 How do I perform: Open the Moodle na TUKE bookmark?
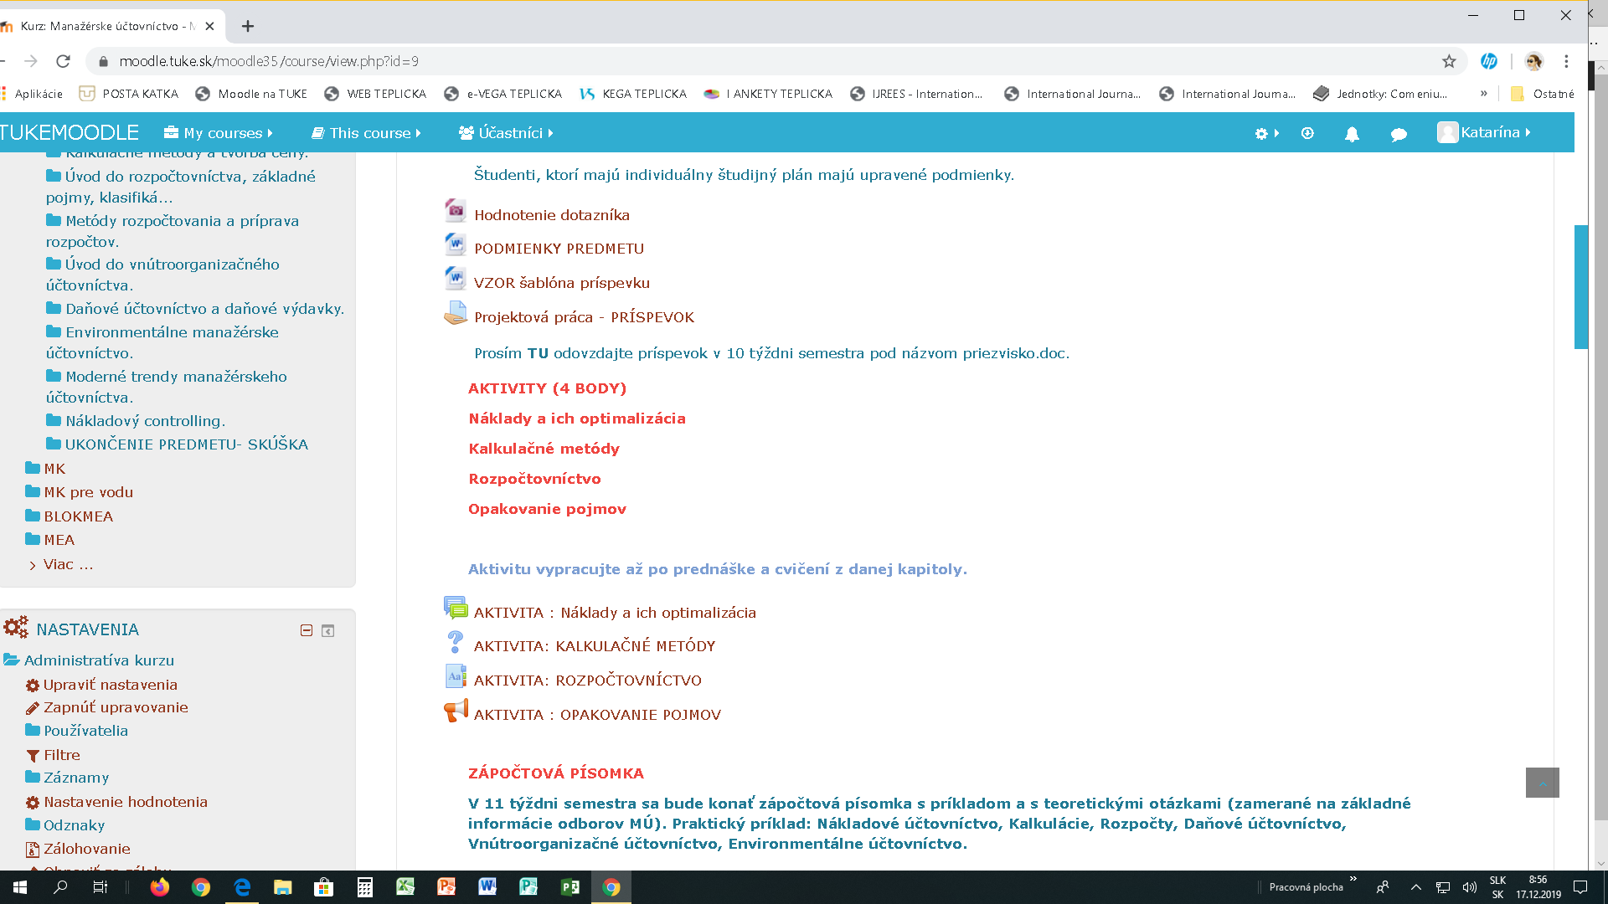(251, 94)
